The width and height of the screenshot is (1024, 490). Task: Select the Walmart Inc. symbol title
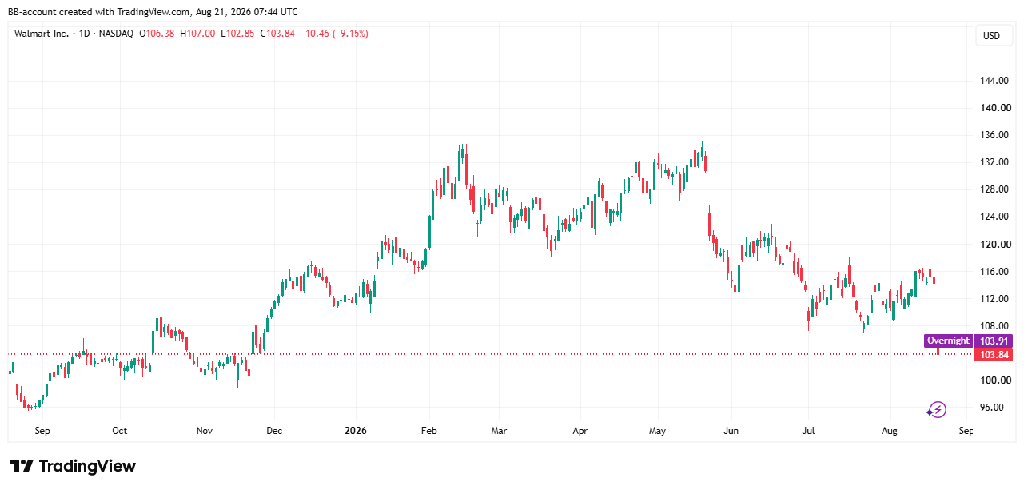(x=40, y=34)
